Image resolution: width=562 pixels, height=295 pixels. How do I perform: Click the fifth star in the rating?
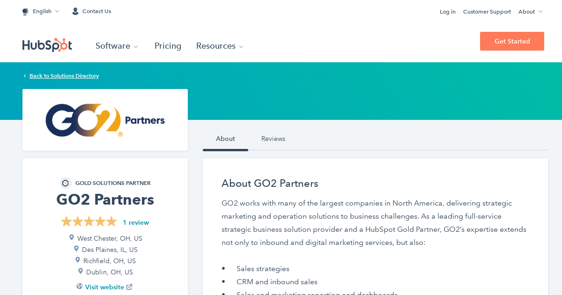pyautogui.click(x=111, y=221)
